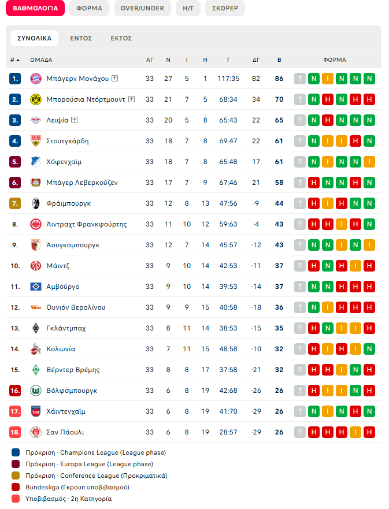Screen dimensions: 389x509
Task: Click Freiburg's first red Η form badge
Action: [314, 203]
